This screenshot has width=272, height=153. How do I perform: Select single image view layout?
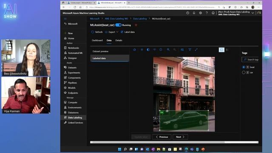[221, 50]
